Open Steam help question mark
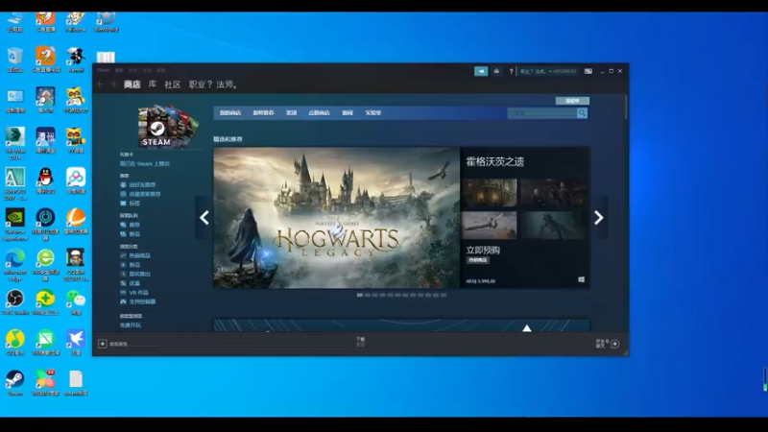Screen dimensions: 768x432 511,71
